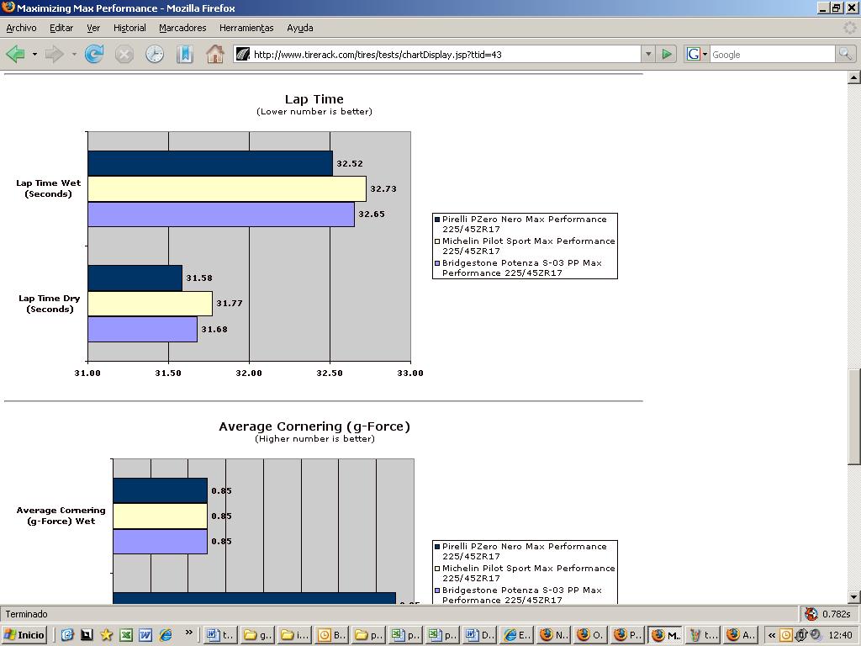The height and width of the screenshot is (646, 861).
Task: Click the black square quick launch icon
Action: click(x=87, y=635)
